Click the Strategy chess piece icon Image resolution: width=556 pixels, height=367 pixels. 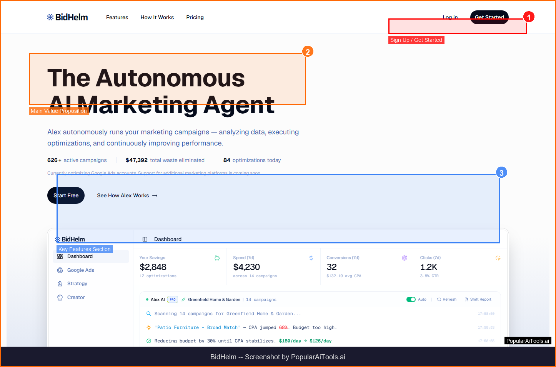tap(60, 284)
